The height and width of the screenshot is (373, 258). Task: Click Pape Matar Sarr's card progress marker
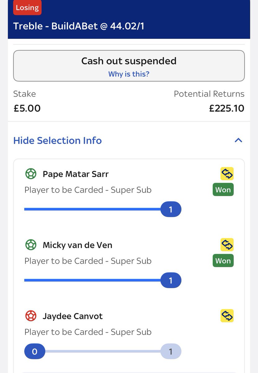(171, 210)
